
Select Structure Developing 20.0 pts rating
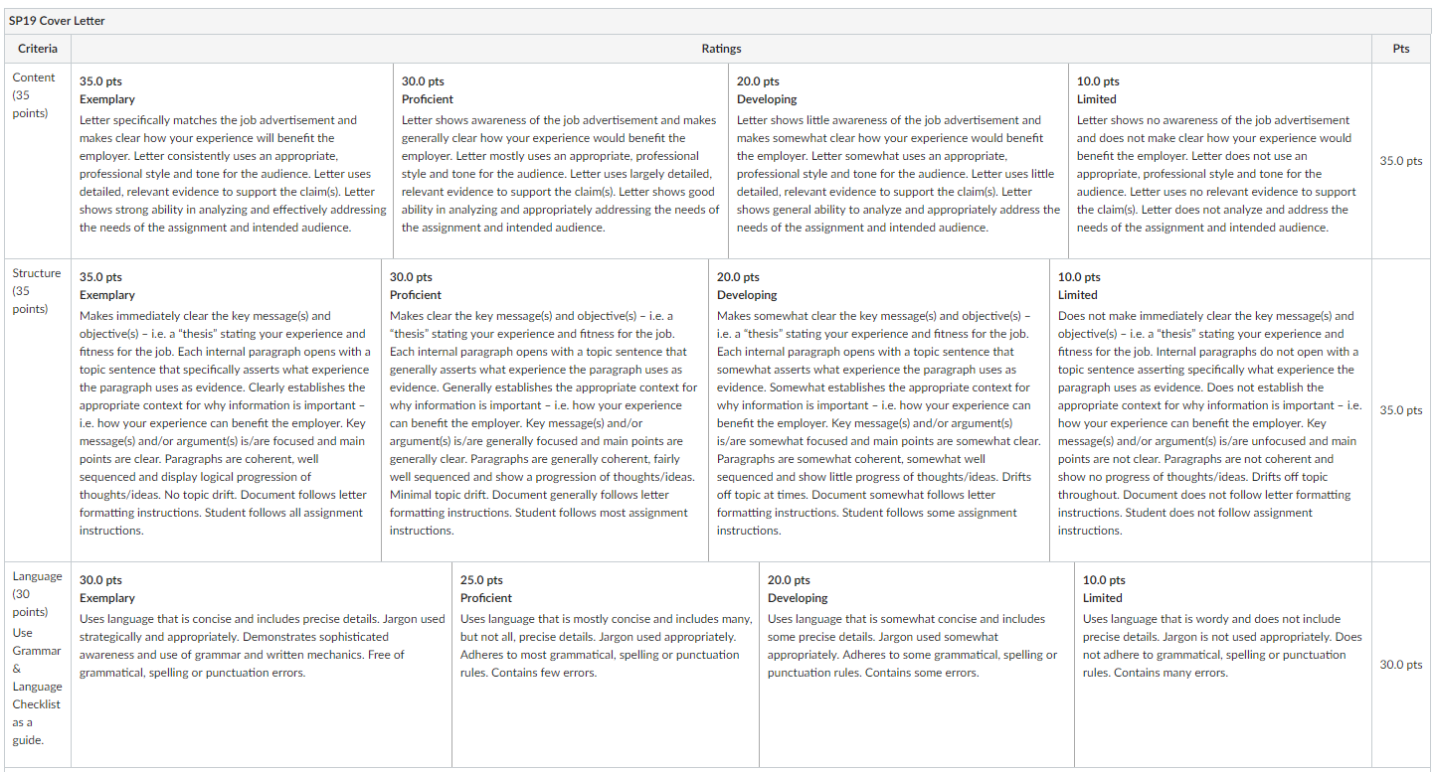pos(879,410)
